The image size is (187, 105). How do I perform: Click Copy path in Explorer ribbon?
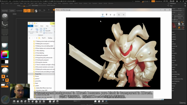click(47, 31)
